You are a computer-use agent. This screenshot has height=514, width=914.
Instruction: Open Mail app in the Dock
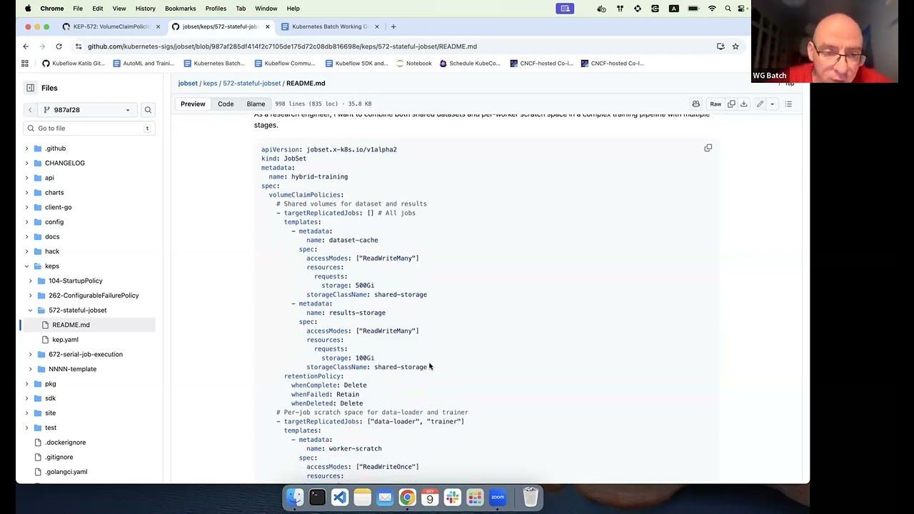click(385, 497)
